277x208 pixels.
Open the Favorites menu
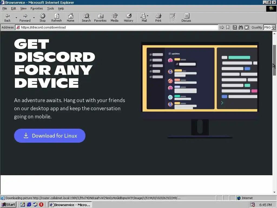click(x=37, y=8)
